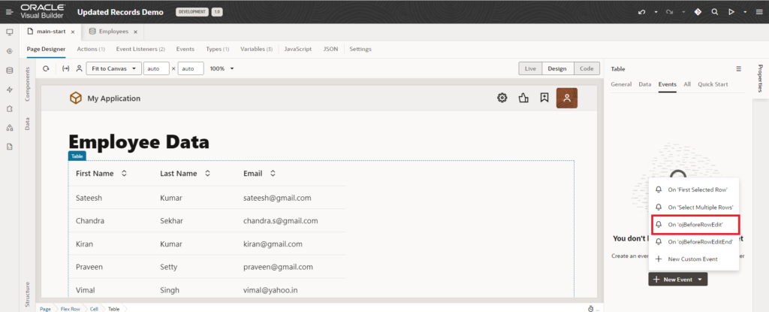Switch canvas to Live mode
Screen dimensions: 769x312
(x=530, y=68)
